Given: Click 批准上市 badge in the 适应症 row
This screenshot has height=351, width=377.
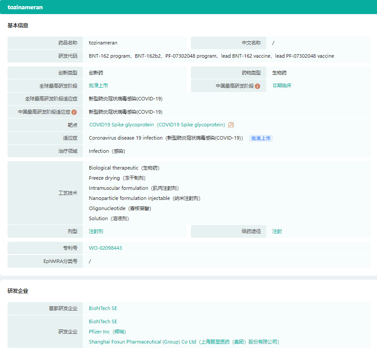Looking at the screenshot, I should pyautogui.click(x=261, y=138).
